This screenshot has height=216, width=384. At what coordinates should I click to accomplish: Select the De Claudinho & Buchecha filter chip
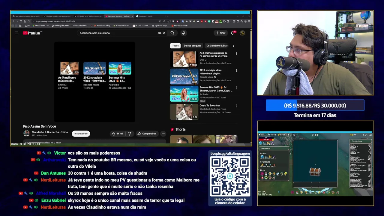pyautogui.click(x=217, y=46)
